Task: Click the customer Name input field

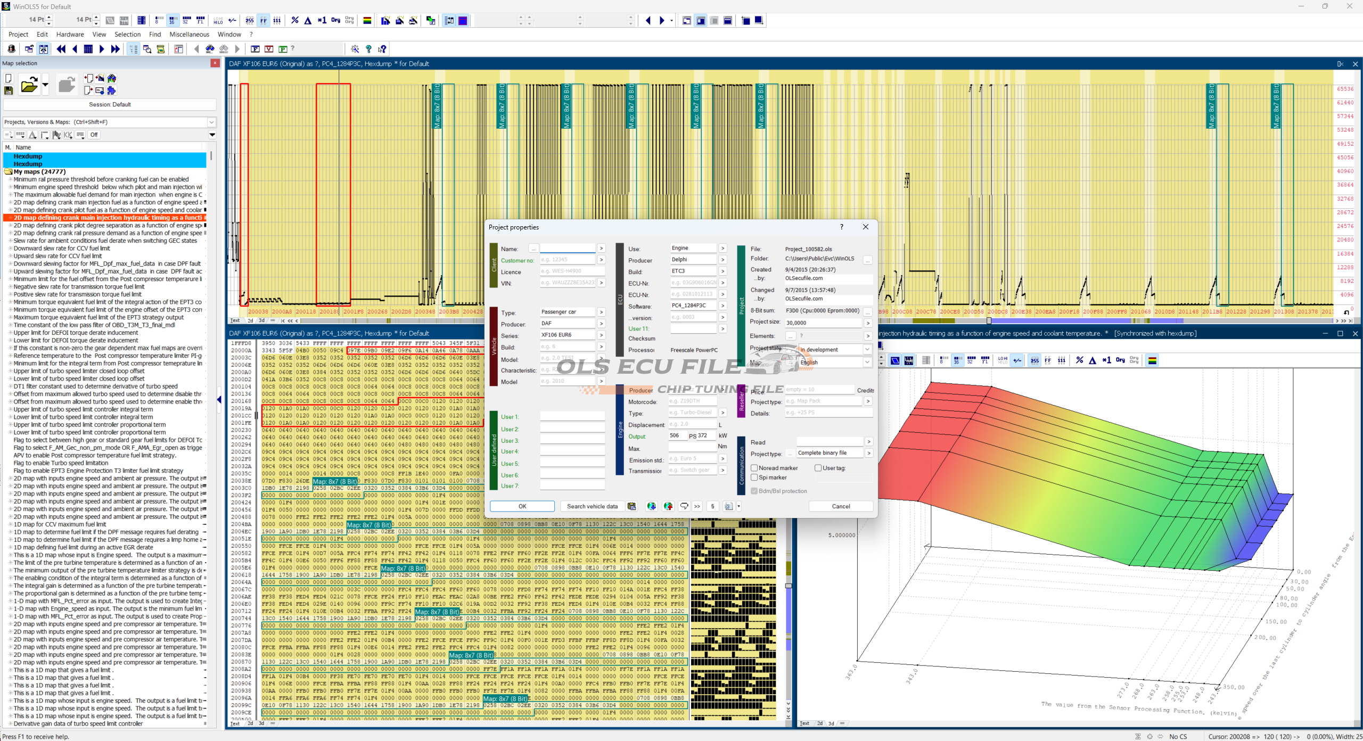Action: point(567,249)
